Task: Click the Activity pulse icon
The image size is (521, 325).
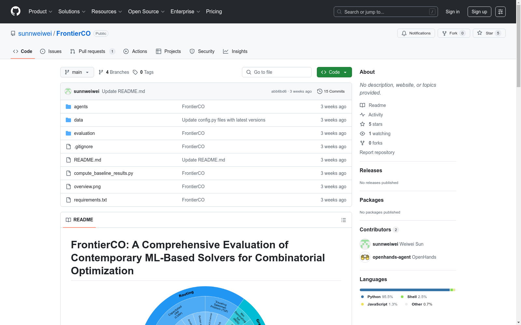Action: coord(362,115)
